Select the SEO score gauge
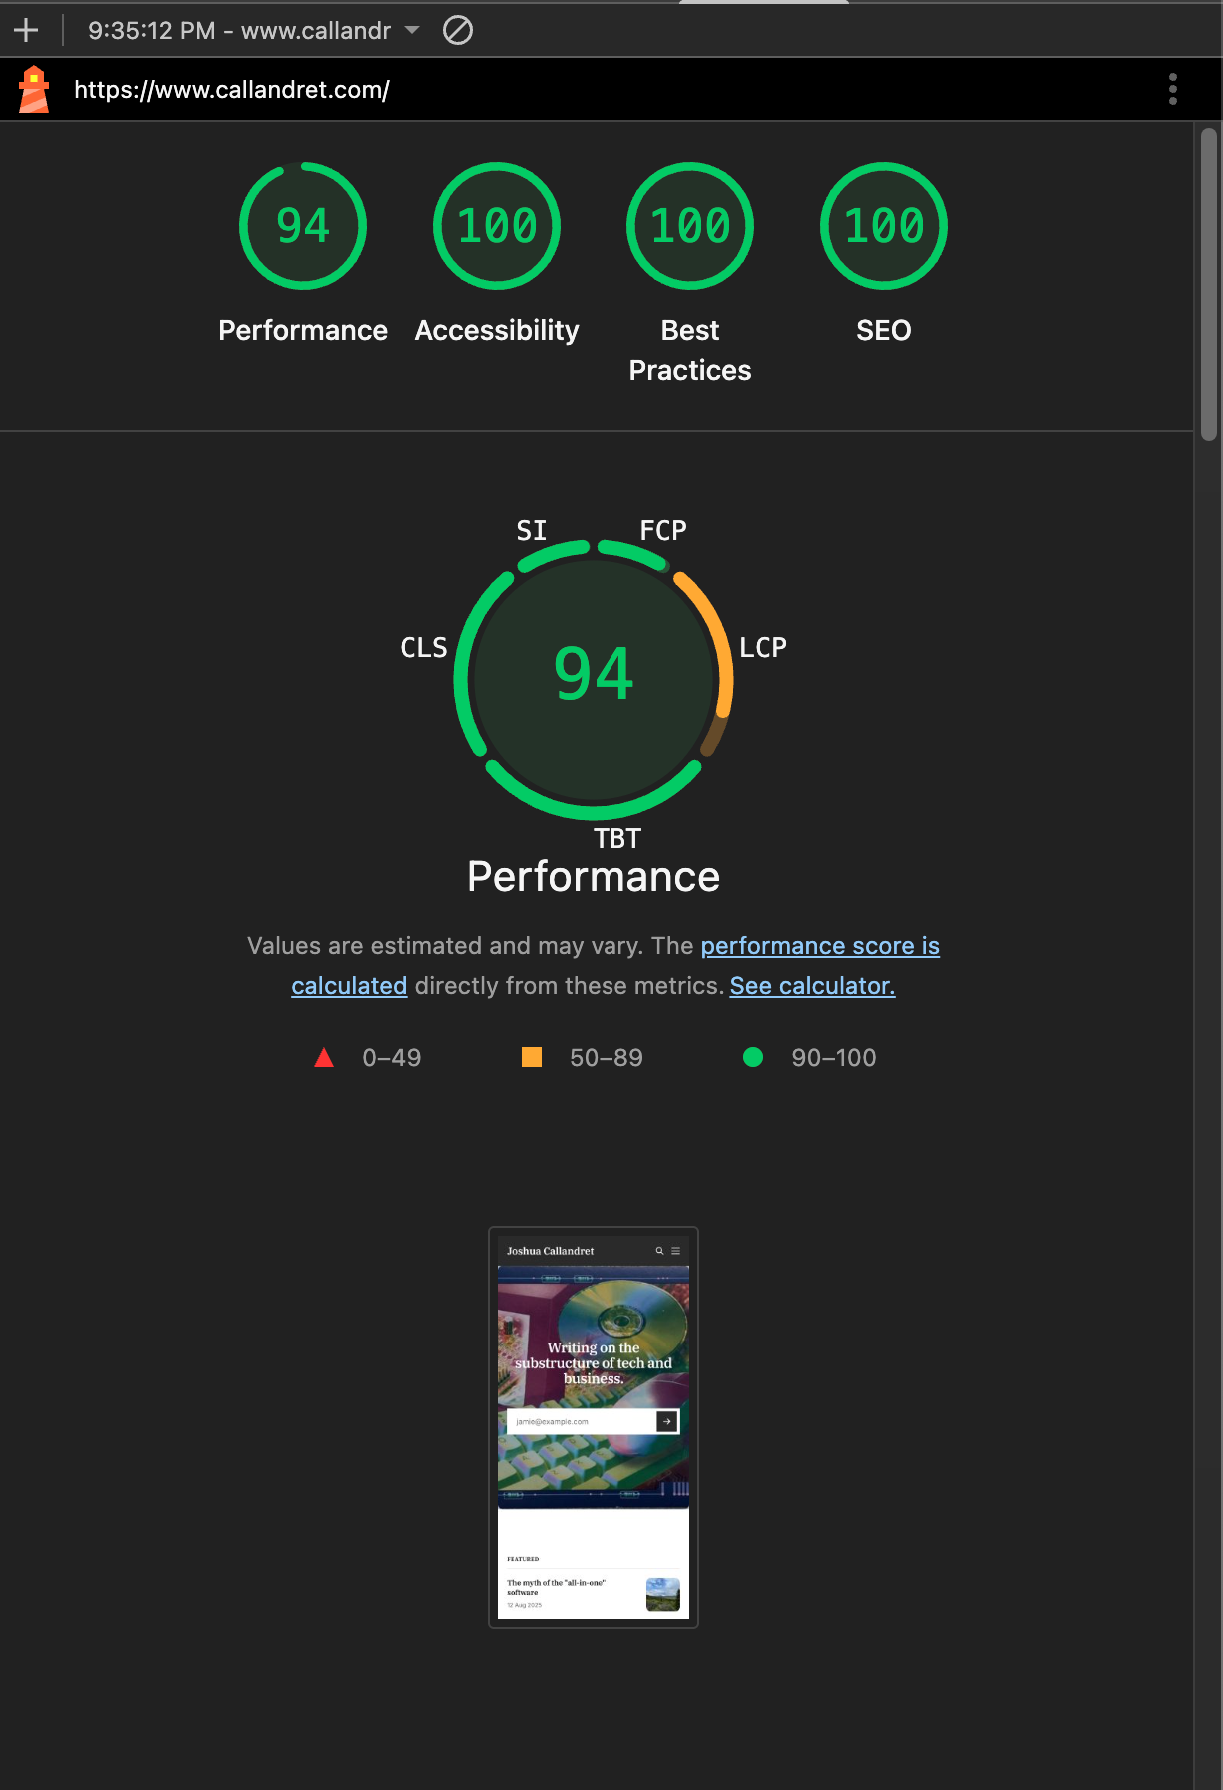The width and height of the screenshot is (1223, 1790). point(884,226)
